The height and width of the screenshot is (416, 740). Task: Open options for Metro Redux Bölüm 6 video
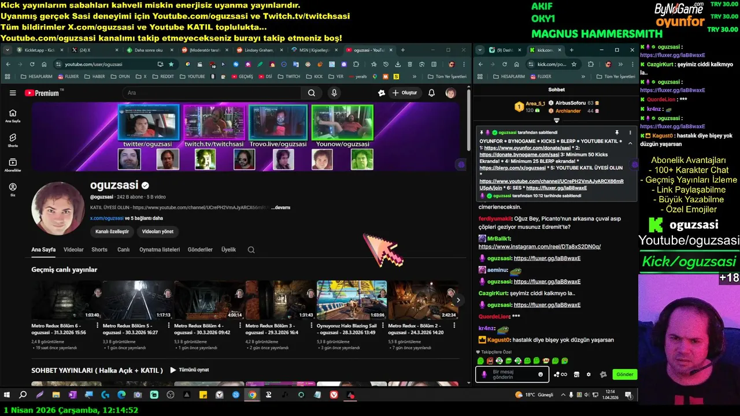coord(98,326)
